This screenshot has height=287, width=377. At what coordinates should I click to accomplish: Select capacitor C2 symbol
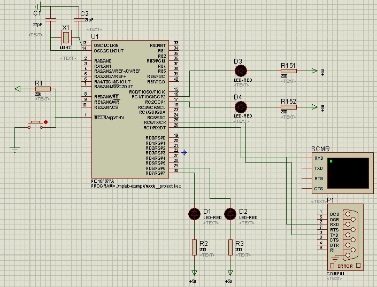(x=79, y=19)
